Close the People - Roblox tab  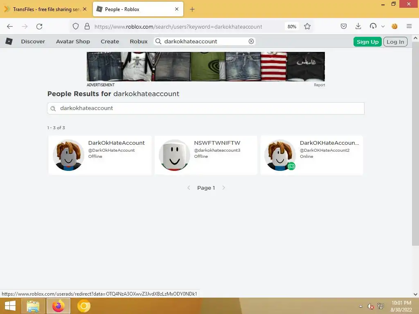click(x=177, y=9)
